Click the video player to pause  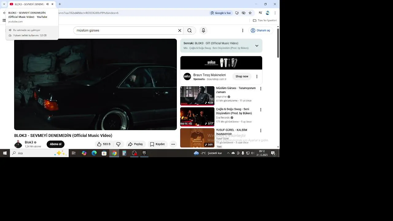pyautogui.click(x=95, y=84)
